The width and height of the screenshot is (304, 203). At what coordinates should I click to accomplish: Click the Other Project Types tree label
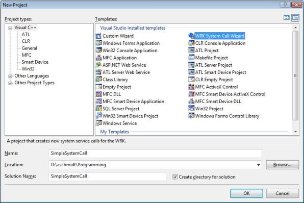pyautogui.click(x=34, y=83)
